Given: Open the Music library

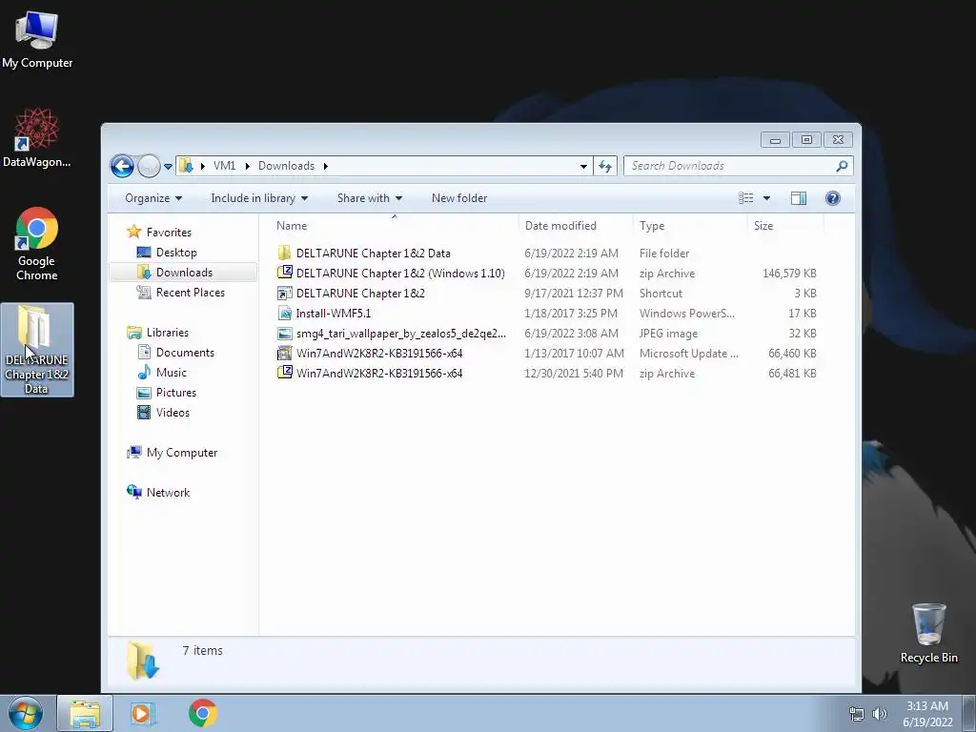Looking at the screenshot, I should click(x=172, y=373).
